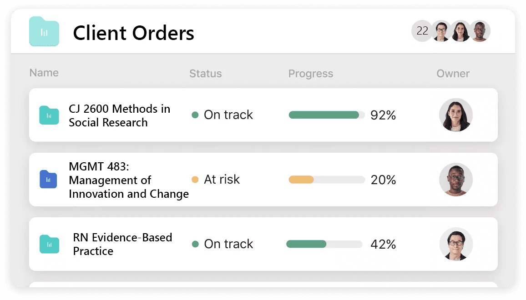This screenshot has width=526, height=300.
Task: Click the blue MGMT 483 folder icon
Action: click(x=48, y=180)
